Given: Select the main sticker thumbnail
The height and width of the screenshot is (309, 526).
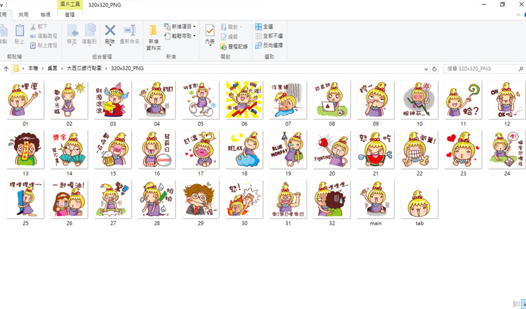Looking at the screenshot, I should pos(375,199).
